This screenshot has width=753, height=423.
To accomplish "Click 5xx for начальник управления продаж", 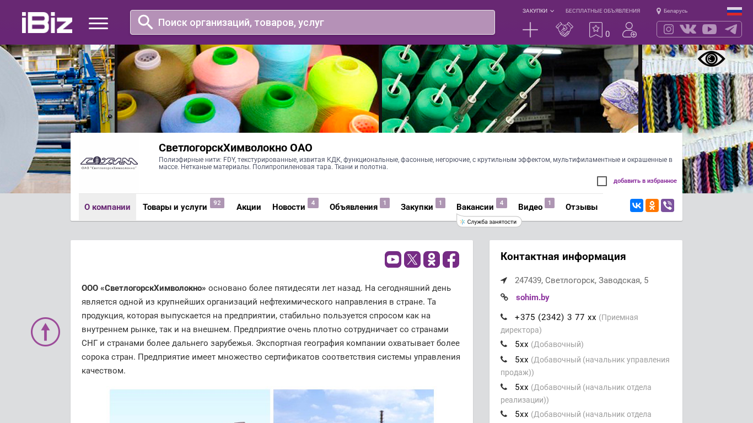I will click(x=521, y=360).
